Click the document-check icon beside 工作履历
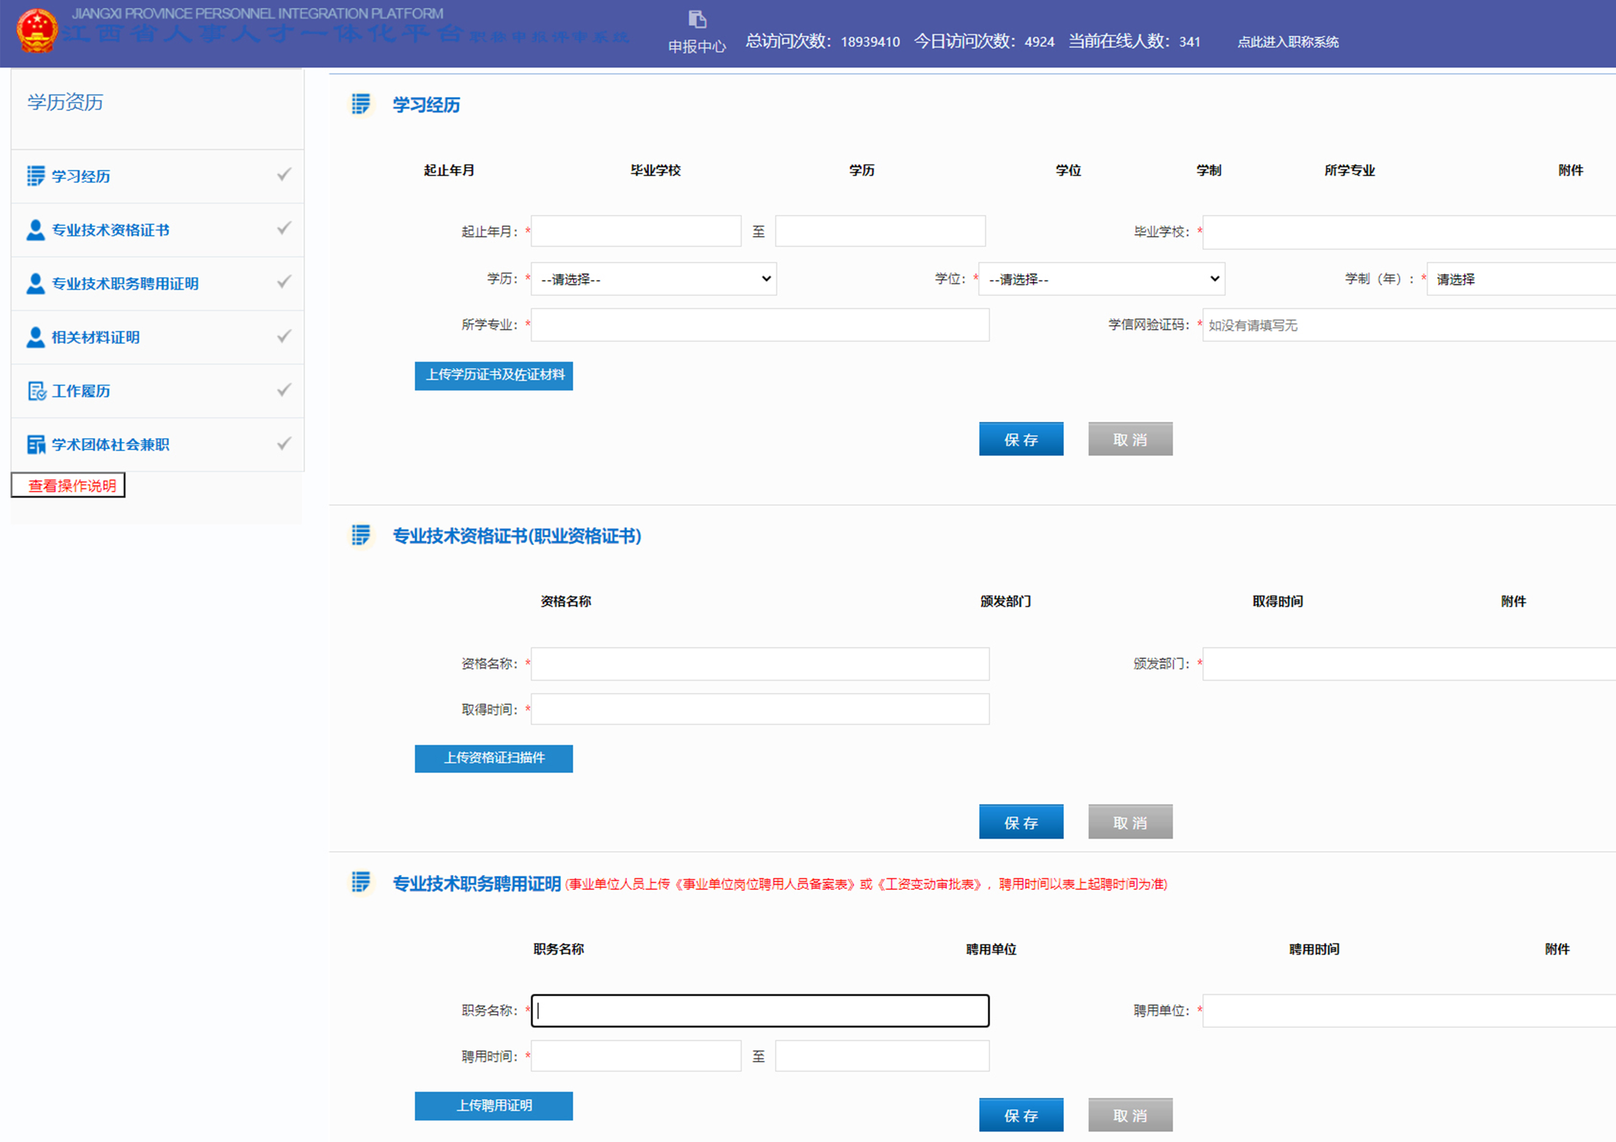The height and width of the screenshot is (1142, 1616). (36, 391)
